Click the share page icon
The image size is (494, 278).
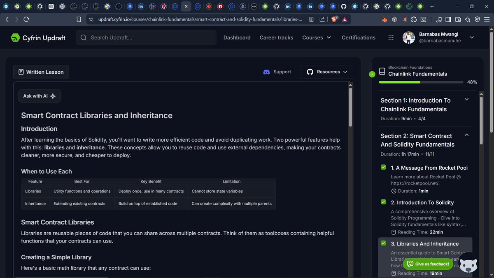pos(322,19)
